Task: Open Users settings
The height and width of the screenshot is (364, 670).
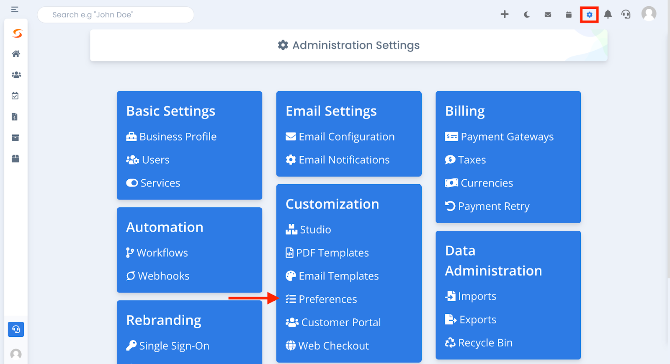Action: tap(148, 160)
